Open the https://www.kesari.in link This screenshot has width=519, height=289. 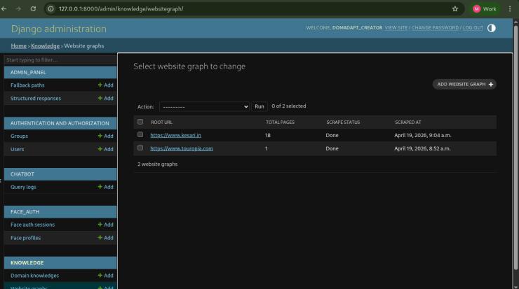coord(176,136)
